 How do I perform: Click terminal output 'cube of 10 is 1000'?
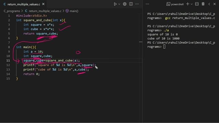[x=163, y=38]
